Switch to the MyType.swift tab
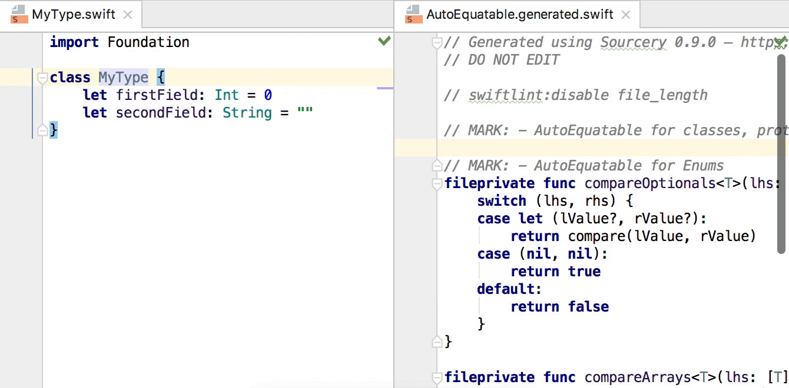This screenshot has height=388, width=789. point(71,14)
